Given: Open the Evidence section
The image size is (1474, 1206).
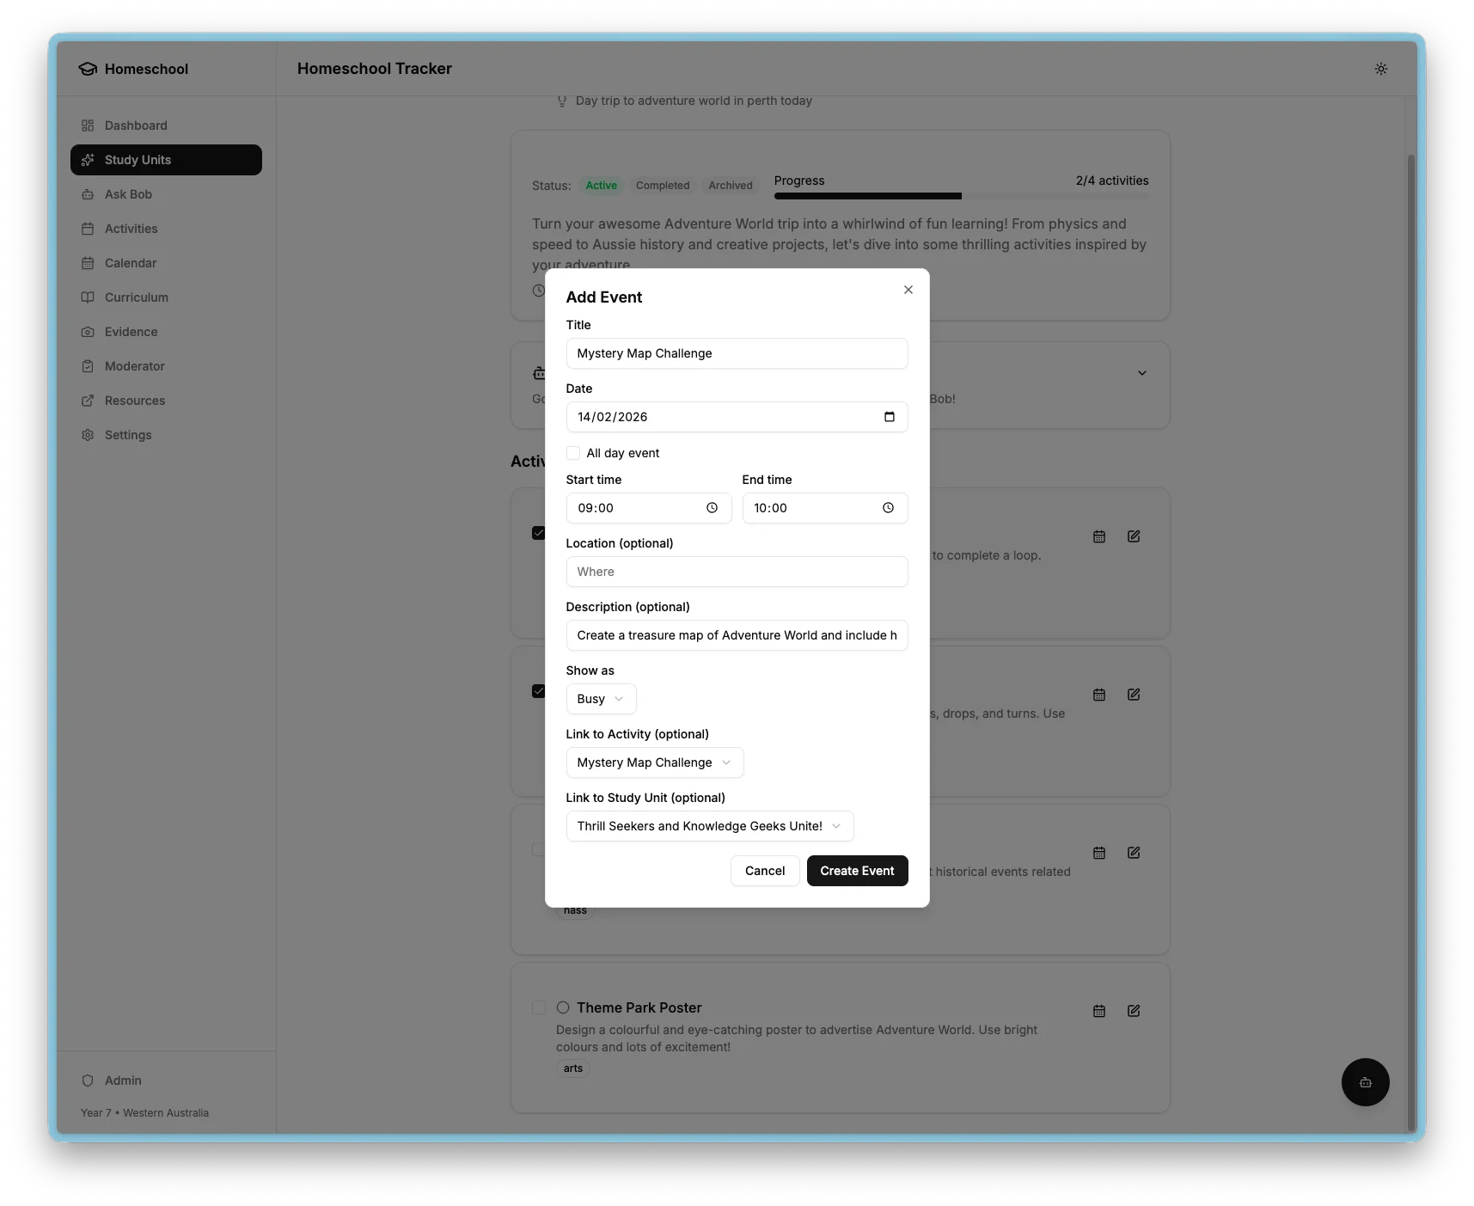Looking at the screenshot, I should coord(130,332).
